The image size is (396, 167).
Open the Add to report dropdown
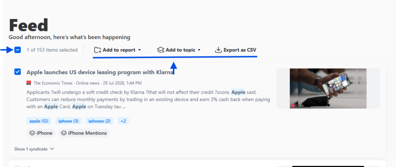(x=118, y=50)
